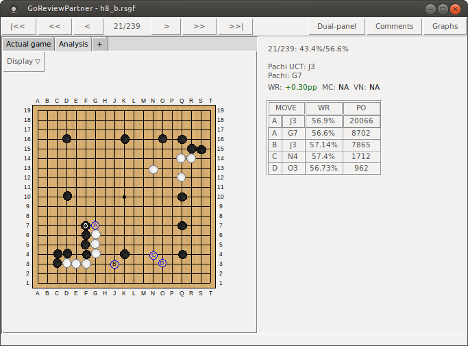The image size is (468, 346).
Task: Switch to the Actual game tab
Action: (29, 44)
